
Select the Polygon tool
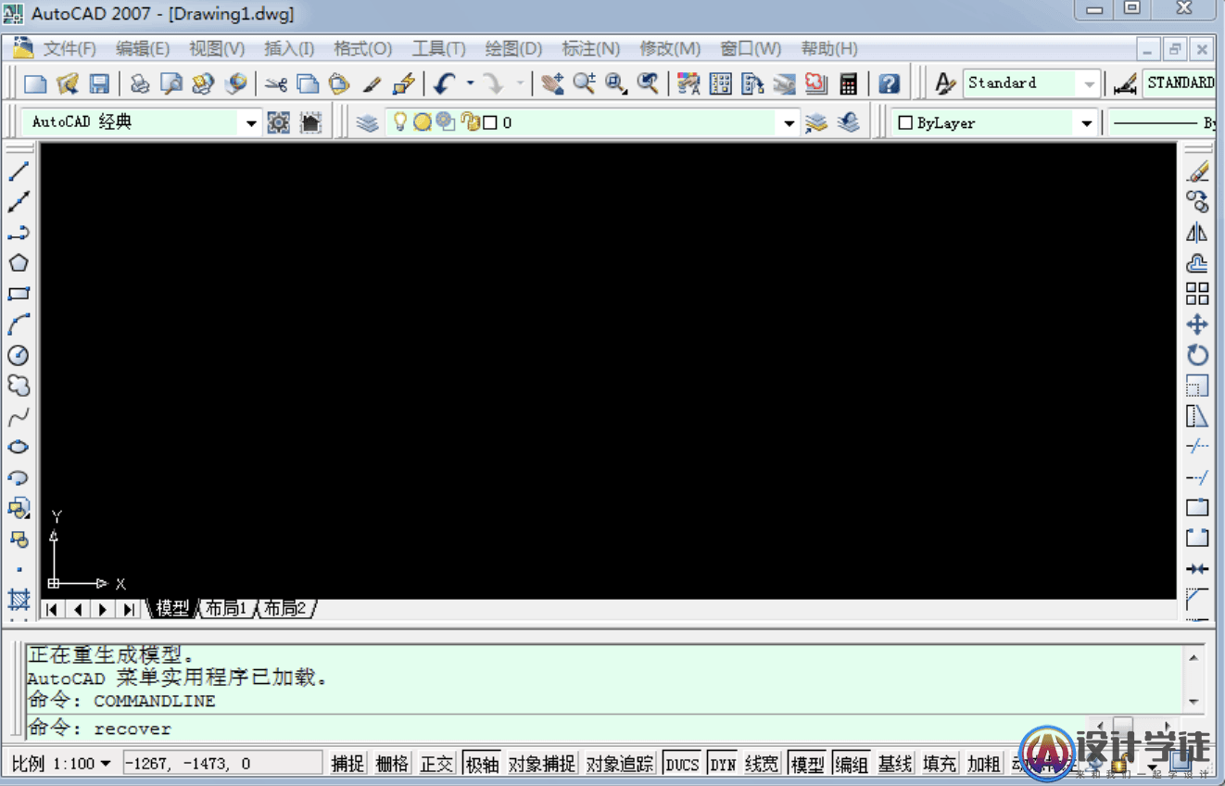[x=19, y=263]
